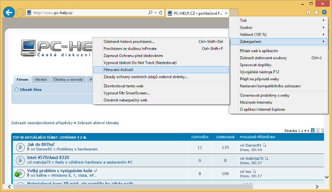Click topic icon beside Jak do BIOSu

(20, 147)
